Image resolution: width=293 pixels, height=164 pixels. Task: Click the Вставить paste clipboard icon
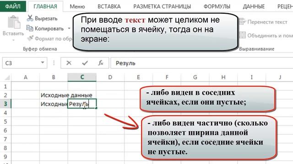pyautogui.click(x=14, y=22)
